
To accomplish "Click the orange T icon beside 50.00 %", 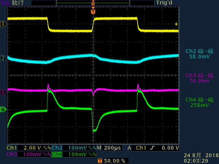I will click(100, 161).
